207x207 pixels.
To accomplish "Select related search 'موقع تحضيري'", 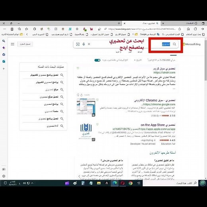I will (43, 90).
